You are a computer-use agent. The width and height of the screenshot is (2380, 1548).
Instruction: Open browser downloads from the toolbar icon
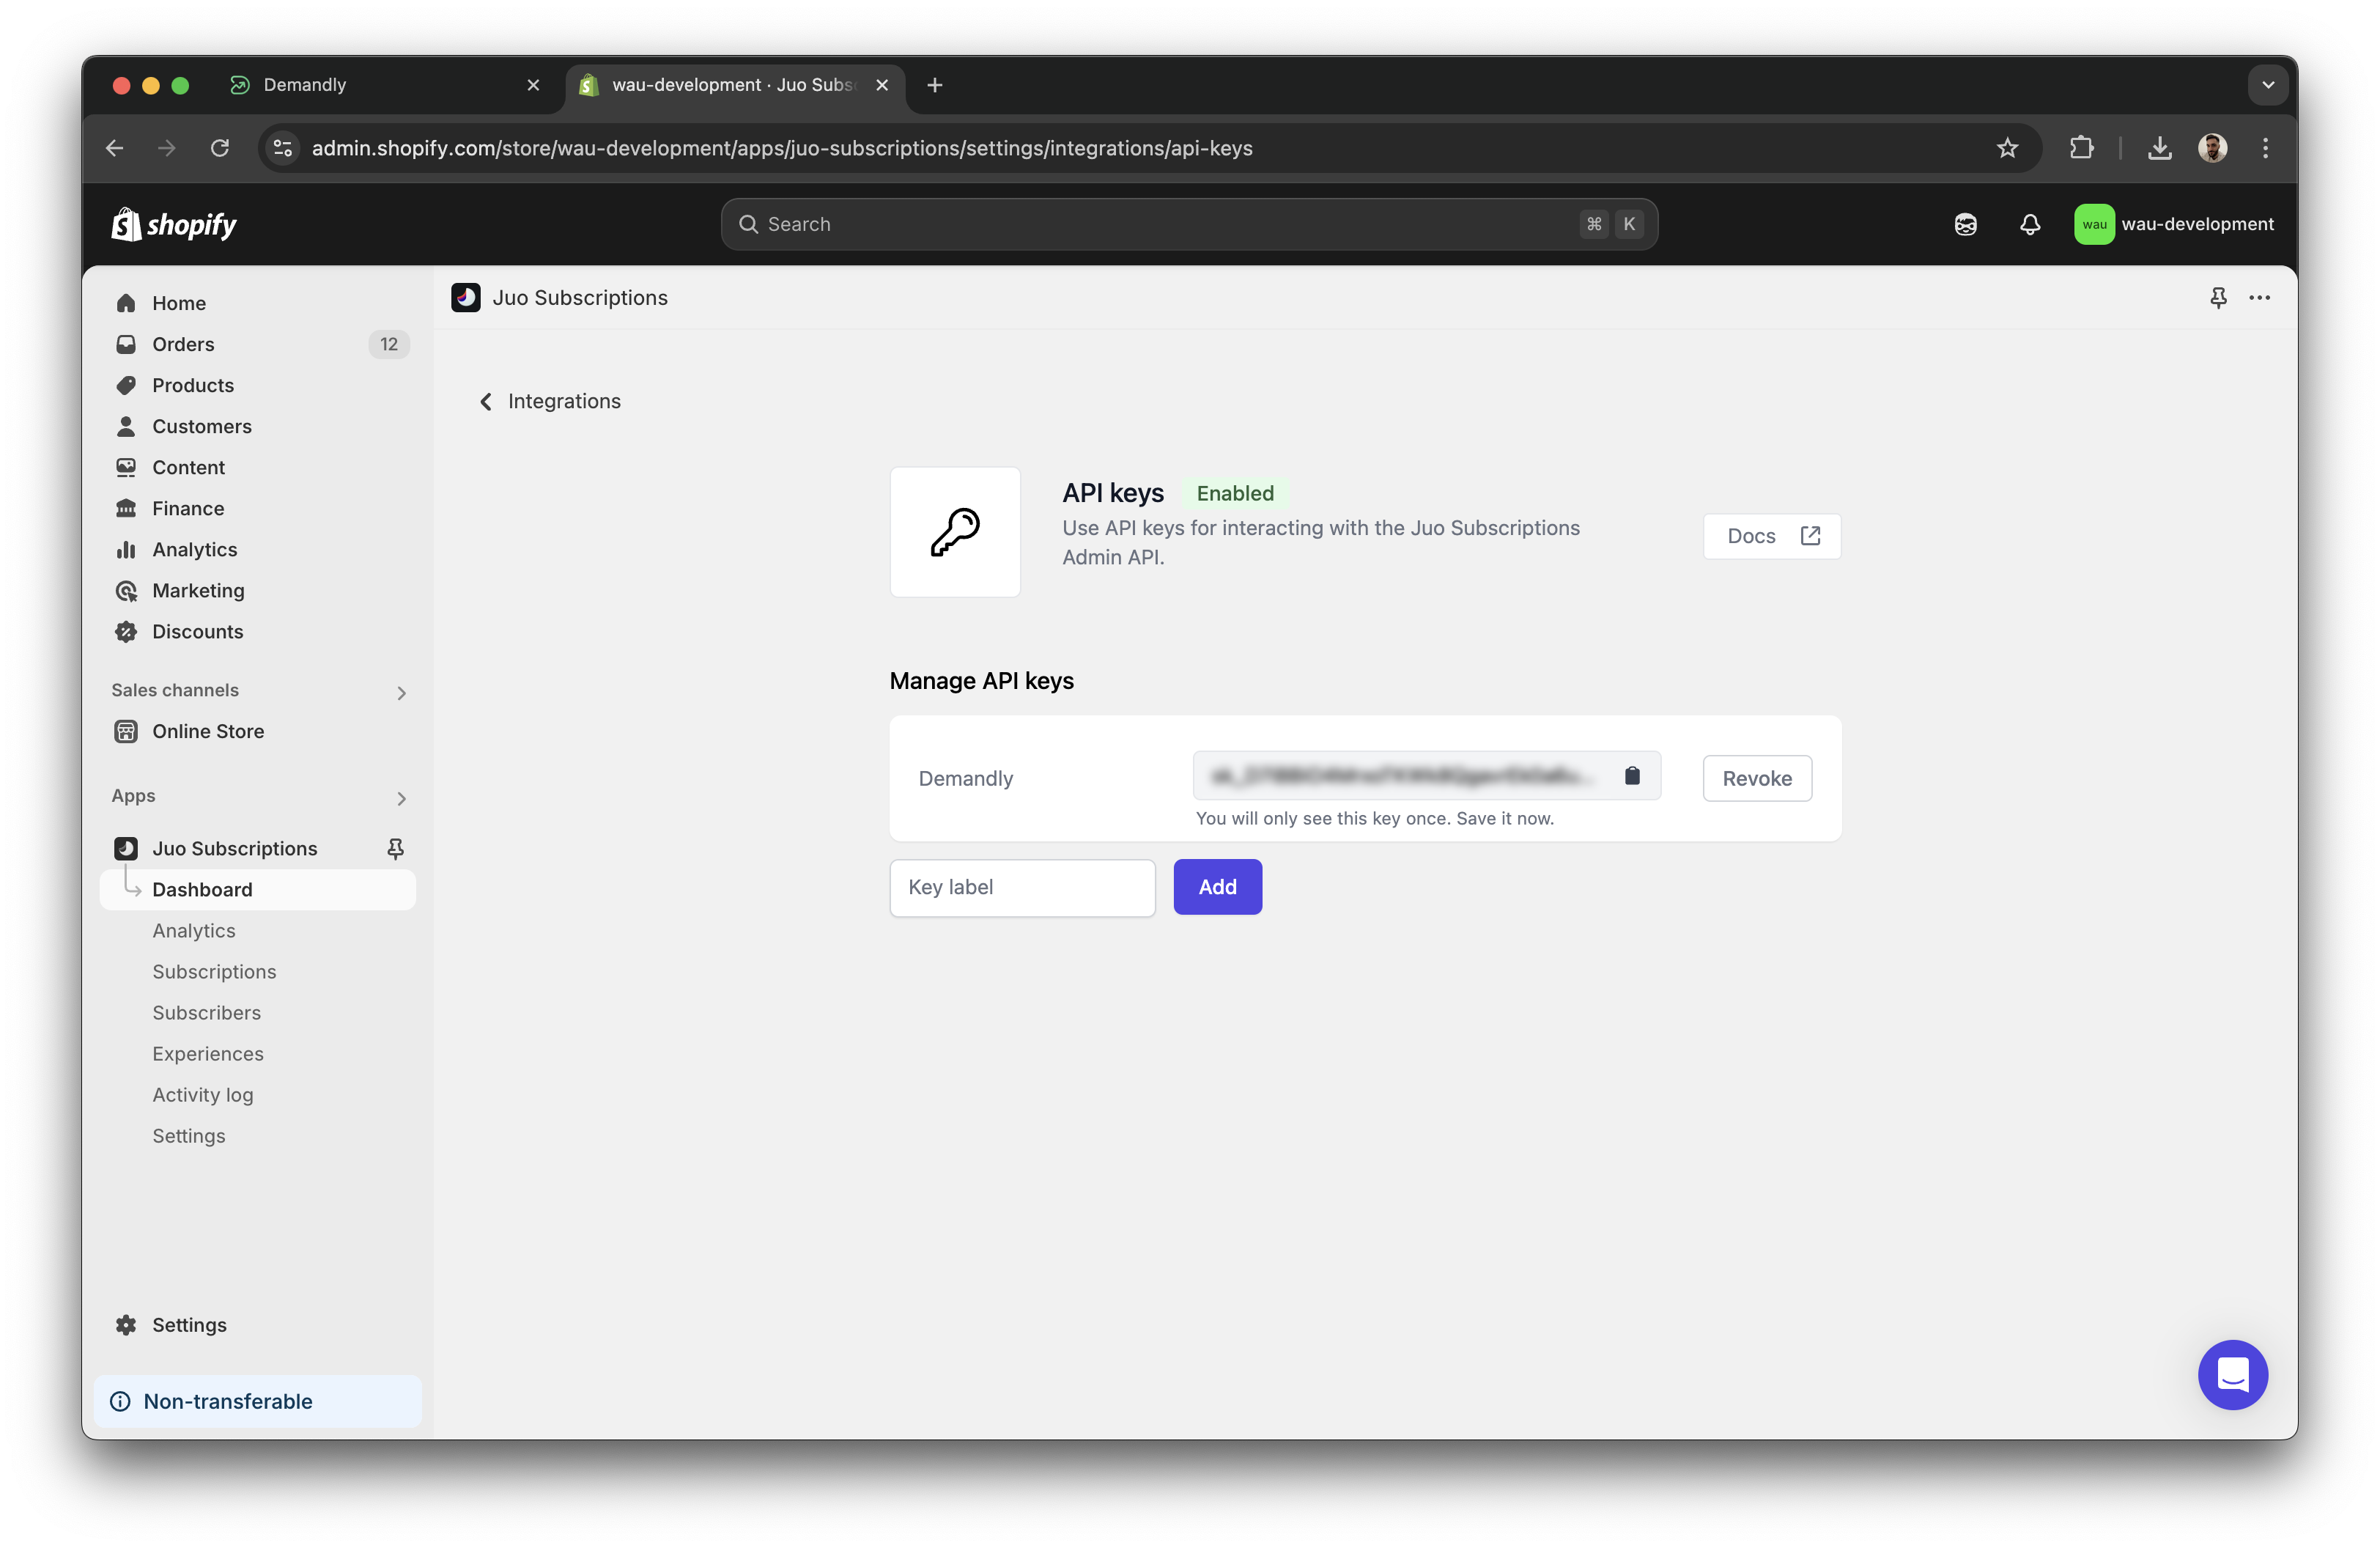tap(2159, 147)
